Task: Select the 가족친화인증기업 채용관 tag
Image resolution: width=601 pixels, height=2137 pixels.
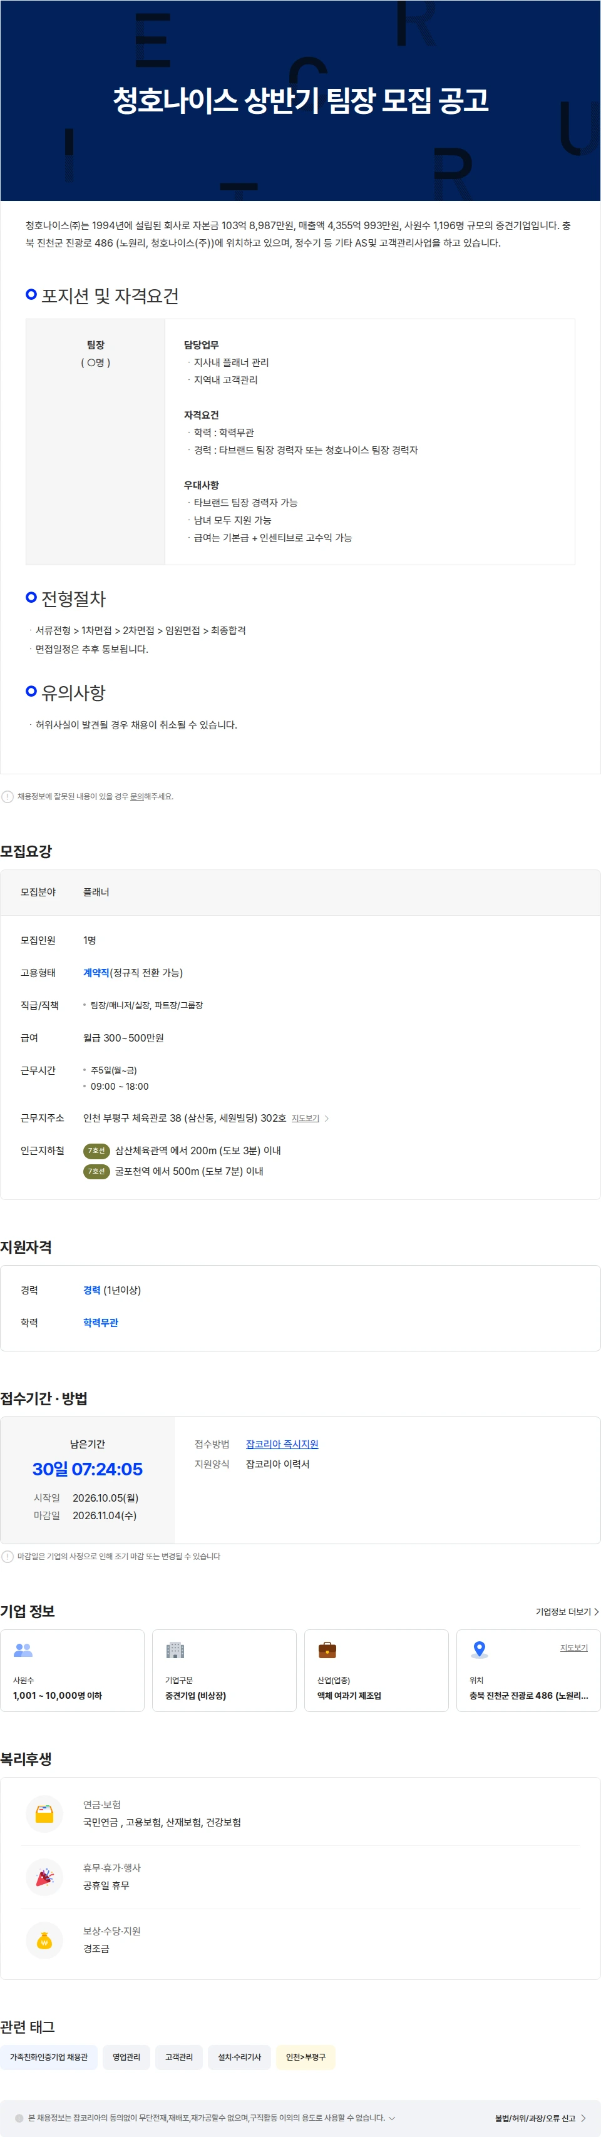Action: (x=49, y=2056)
